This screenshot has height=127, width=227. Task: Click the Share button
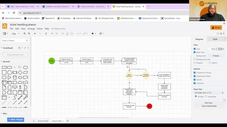click(x=216, y=28)
